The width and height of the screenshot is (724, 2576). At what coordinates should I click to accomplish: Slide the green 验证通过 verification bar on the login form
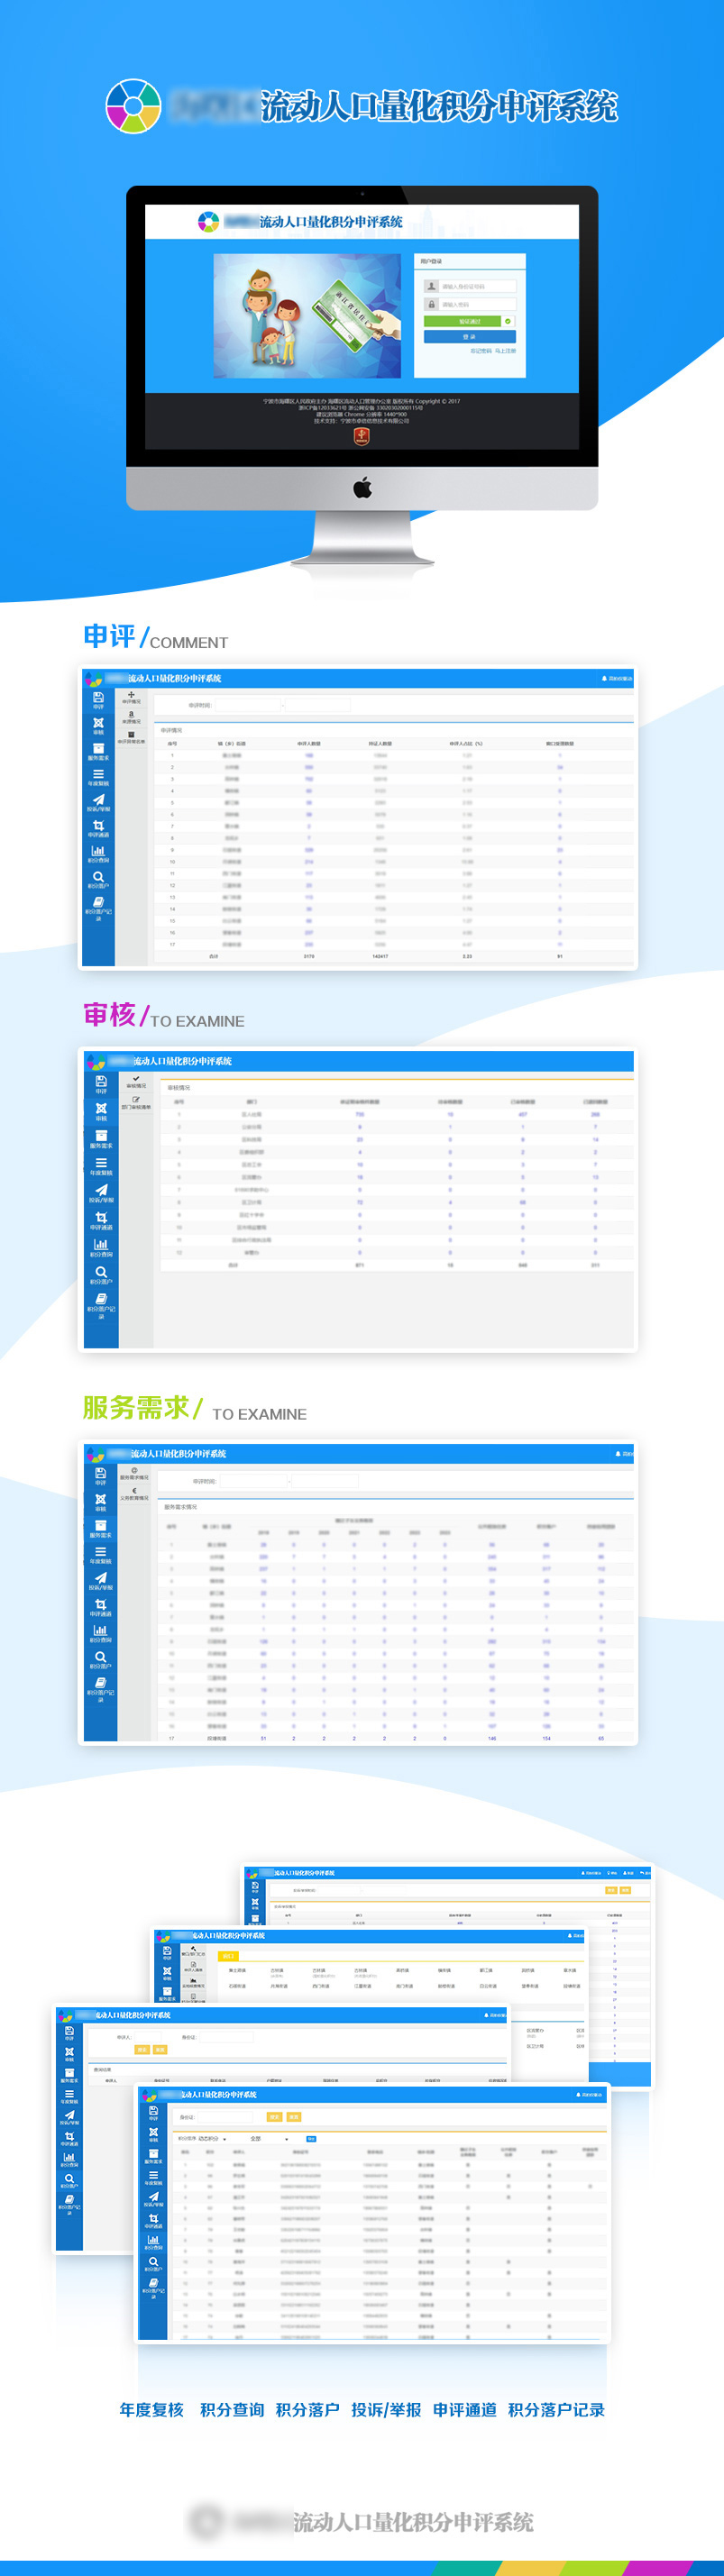tap(462, 321)
